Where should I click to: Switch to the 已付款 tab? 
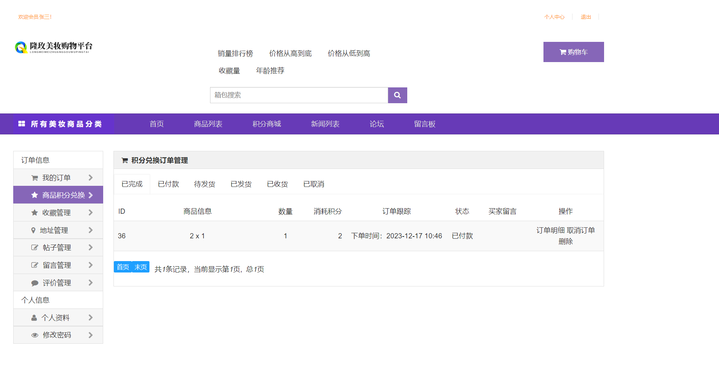point(169,184)
